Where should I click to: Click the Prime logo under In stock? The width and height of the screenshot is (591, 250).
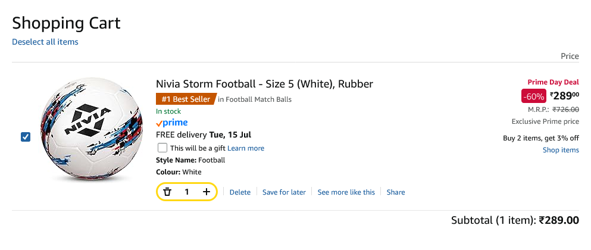click(x=171, y=123)
